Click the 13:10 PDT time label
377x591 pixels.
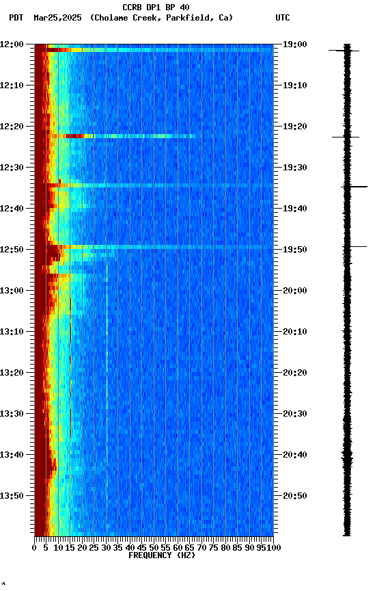[12, 332]
